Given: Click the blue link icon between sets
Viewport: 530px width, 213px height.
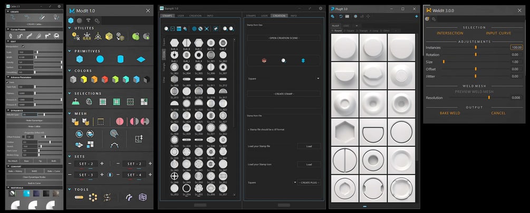Looking at the screenshot, I should pyautogui.click(x=109, y=175).
